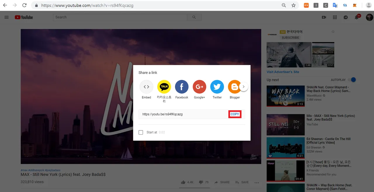Image resolution: width=374 pixels, height=192 pixels.
Task: Click the orange EX extension icon
Action: [x=306, y=5]
